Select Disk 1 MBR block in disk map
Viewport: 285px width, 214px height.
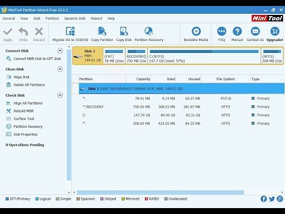coord(88,56)
